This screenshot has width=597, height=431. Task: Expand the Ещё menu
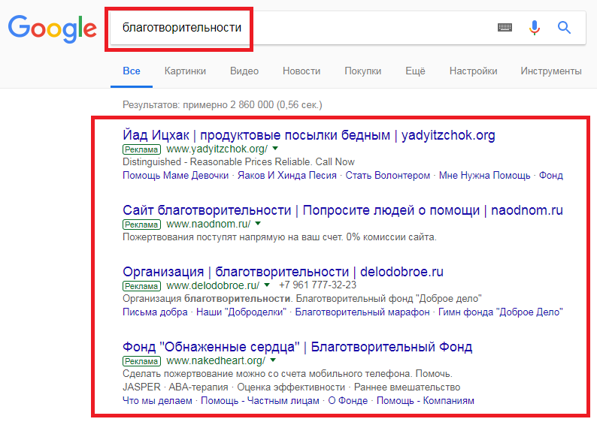[x=415, y=71]
